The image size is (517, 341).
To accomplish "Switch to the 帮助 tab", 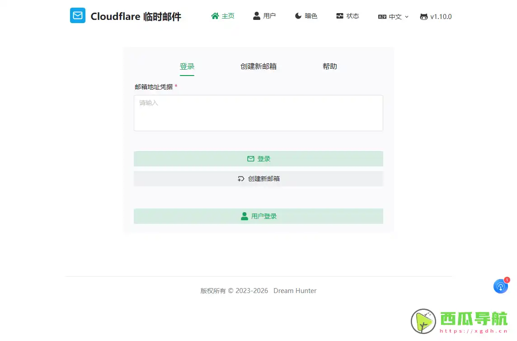I will point(330,66).
